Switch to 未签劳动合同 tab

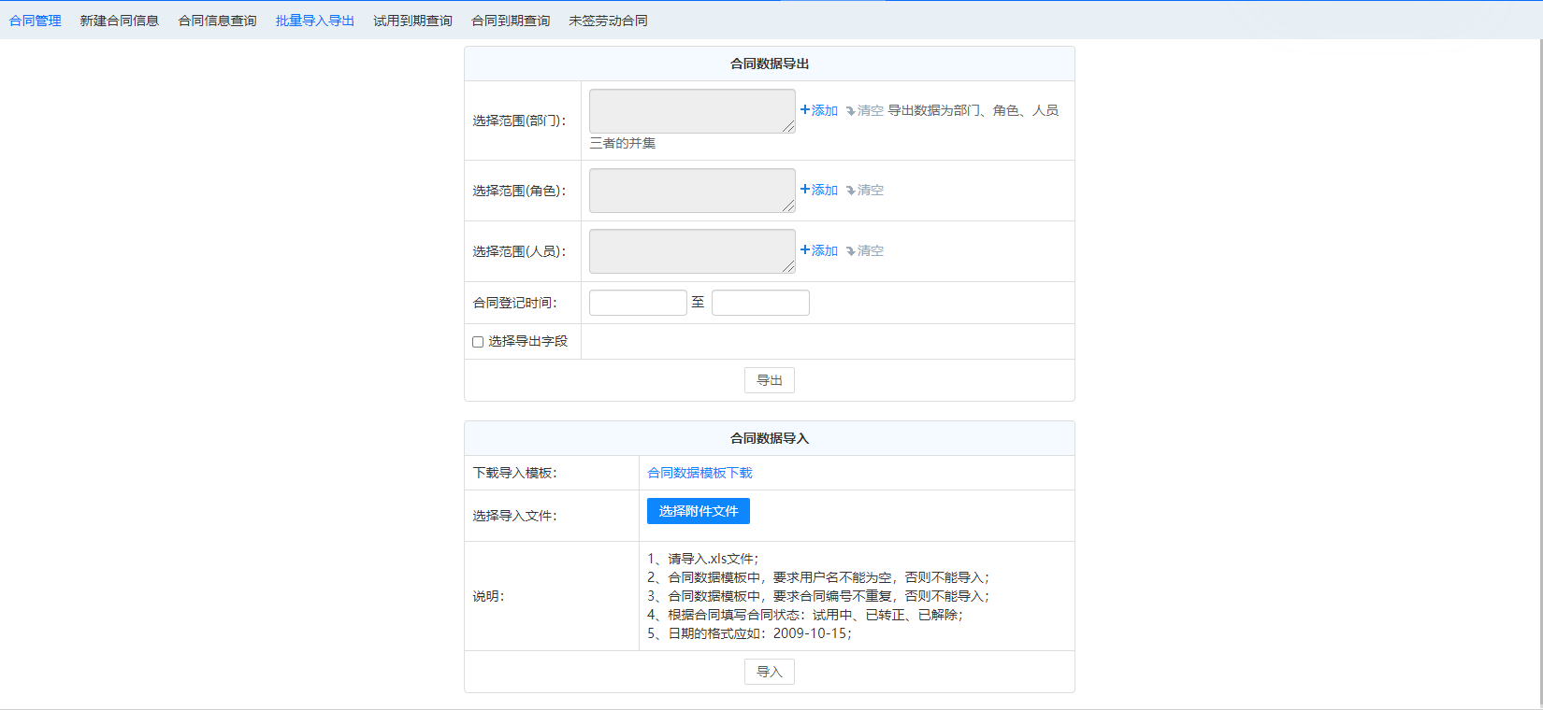pos(608,21)
